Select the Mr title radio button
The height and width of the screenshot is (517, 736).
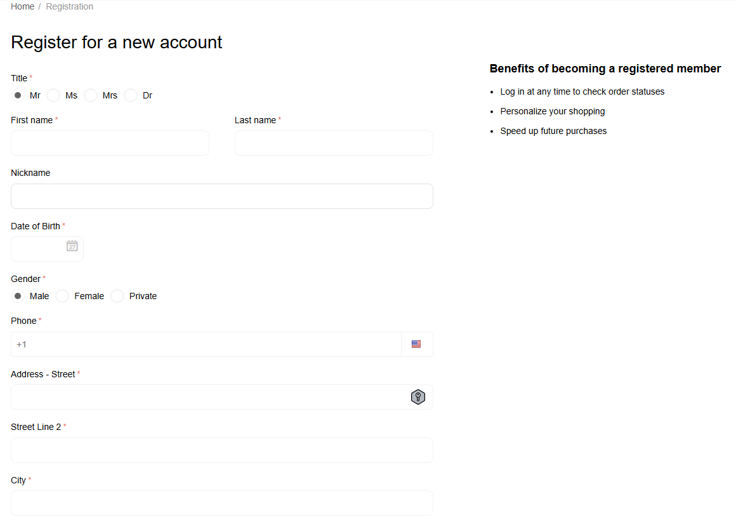click(x=18, y=95)
